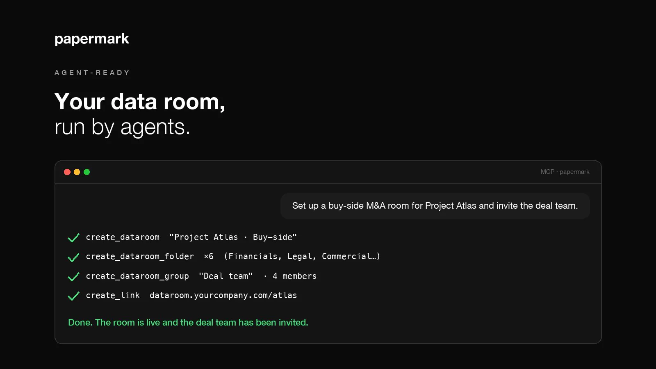
Task: Click the "Your data room," headline
Action: click(x=140, y=102)
